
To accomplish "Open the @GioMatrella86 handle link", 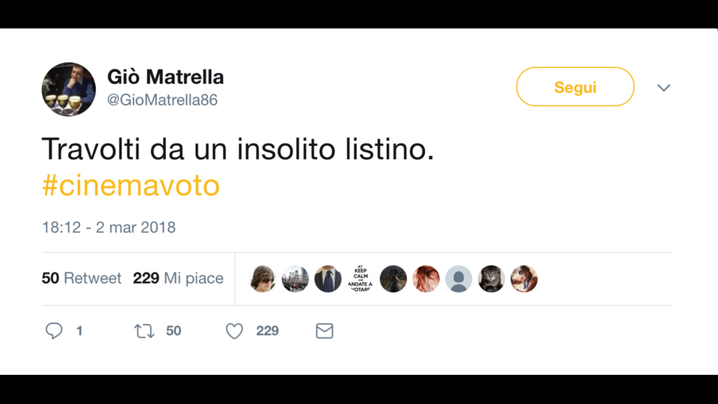I will [x=162, y=100].
